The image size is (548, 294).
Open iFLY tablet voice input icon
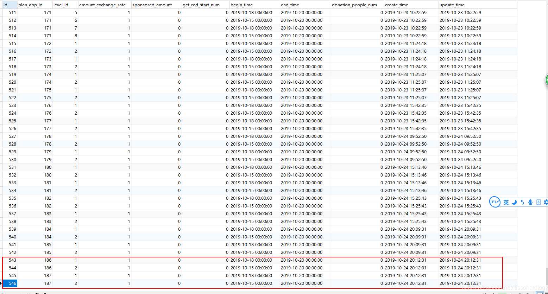click(538, 202)
